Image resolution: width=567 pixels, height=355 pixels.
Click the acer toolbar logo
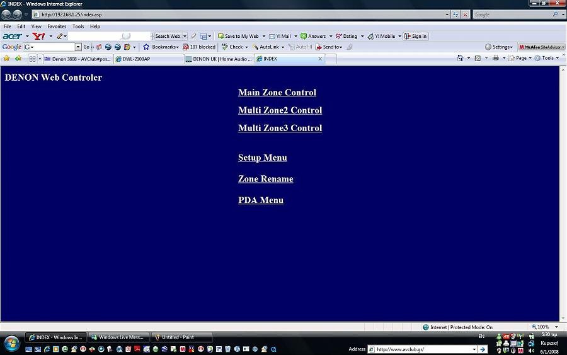click(13, 36)
